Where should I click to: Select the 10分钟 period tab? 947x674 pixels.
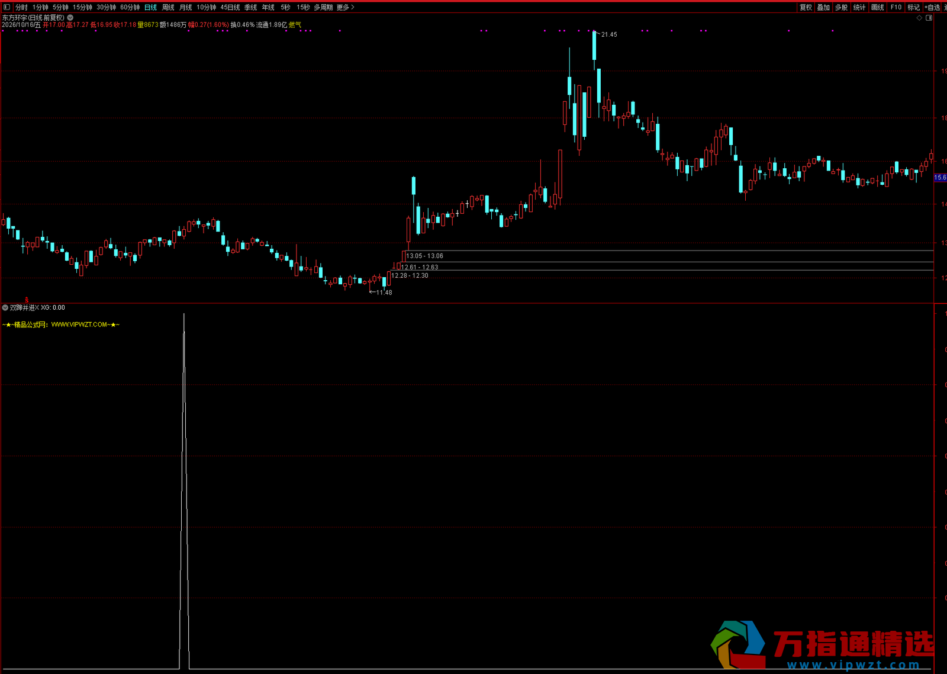pyautogui.click(x=207, y=7)
